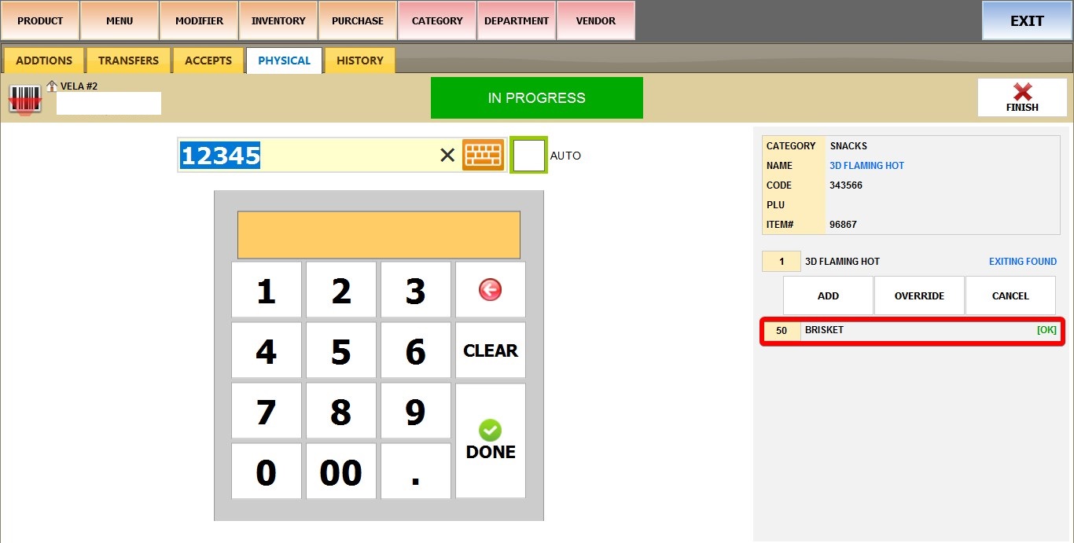Open the INVENTORY menu
This screenshot has height=543, width=1074.
point(278,21)
